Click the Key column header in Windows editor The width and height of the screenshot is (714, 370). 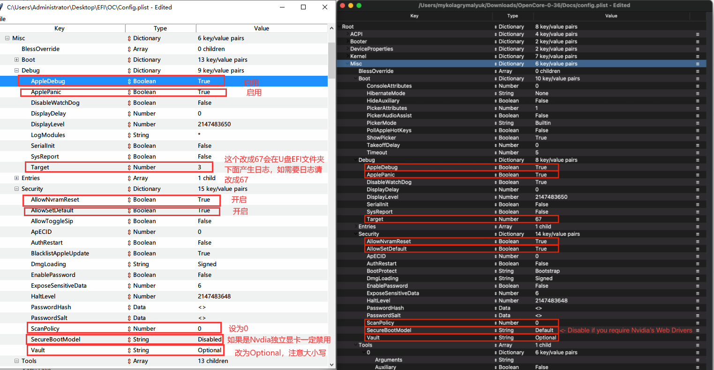point(60,29)
